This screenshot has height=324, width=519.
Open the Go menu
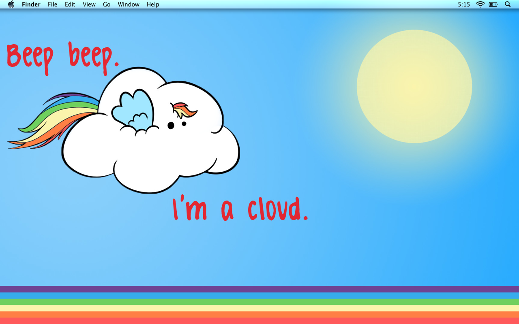107,4
